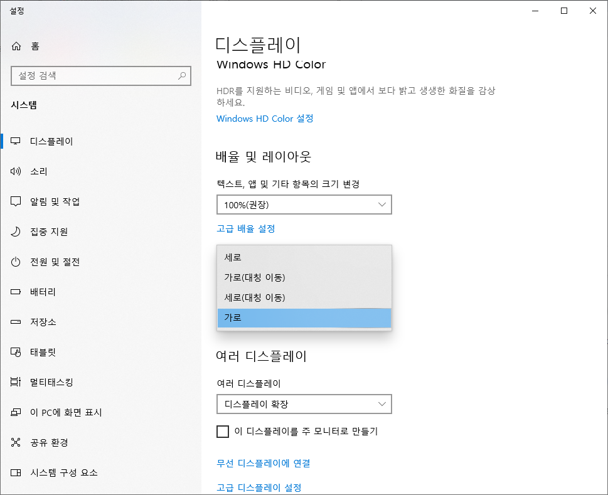Open 저장소 settings page

point(101,322)
